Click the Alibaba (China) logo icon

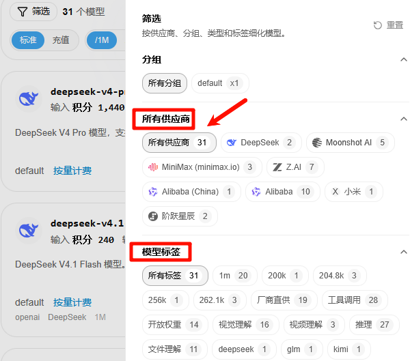[x=153, y=192]
